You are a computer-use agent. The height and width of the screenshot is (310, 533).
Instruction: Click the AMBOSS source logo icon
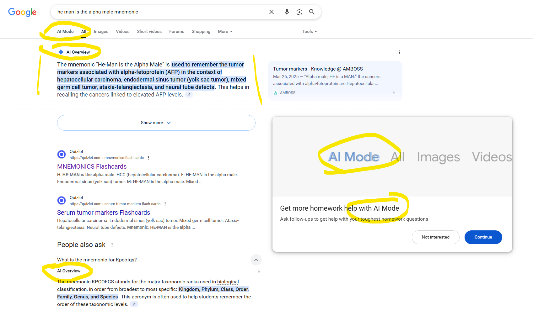point(276,93)
